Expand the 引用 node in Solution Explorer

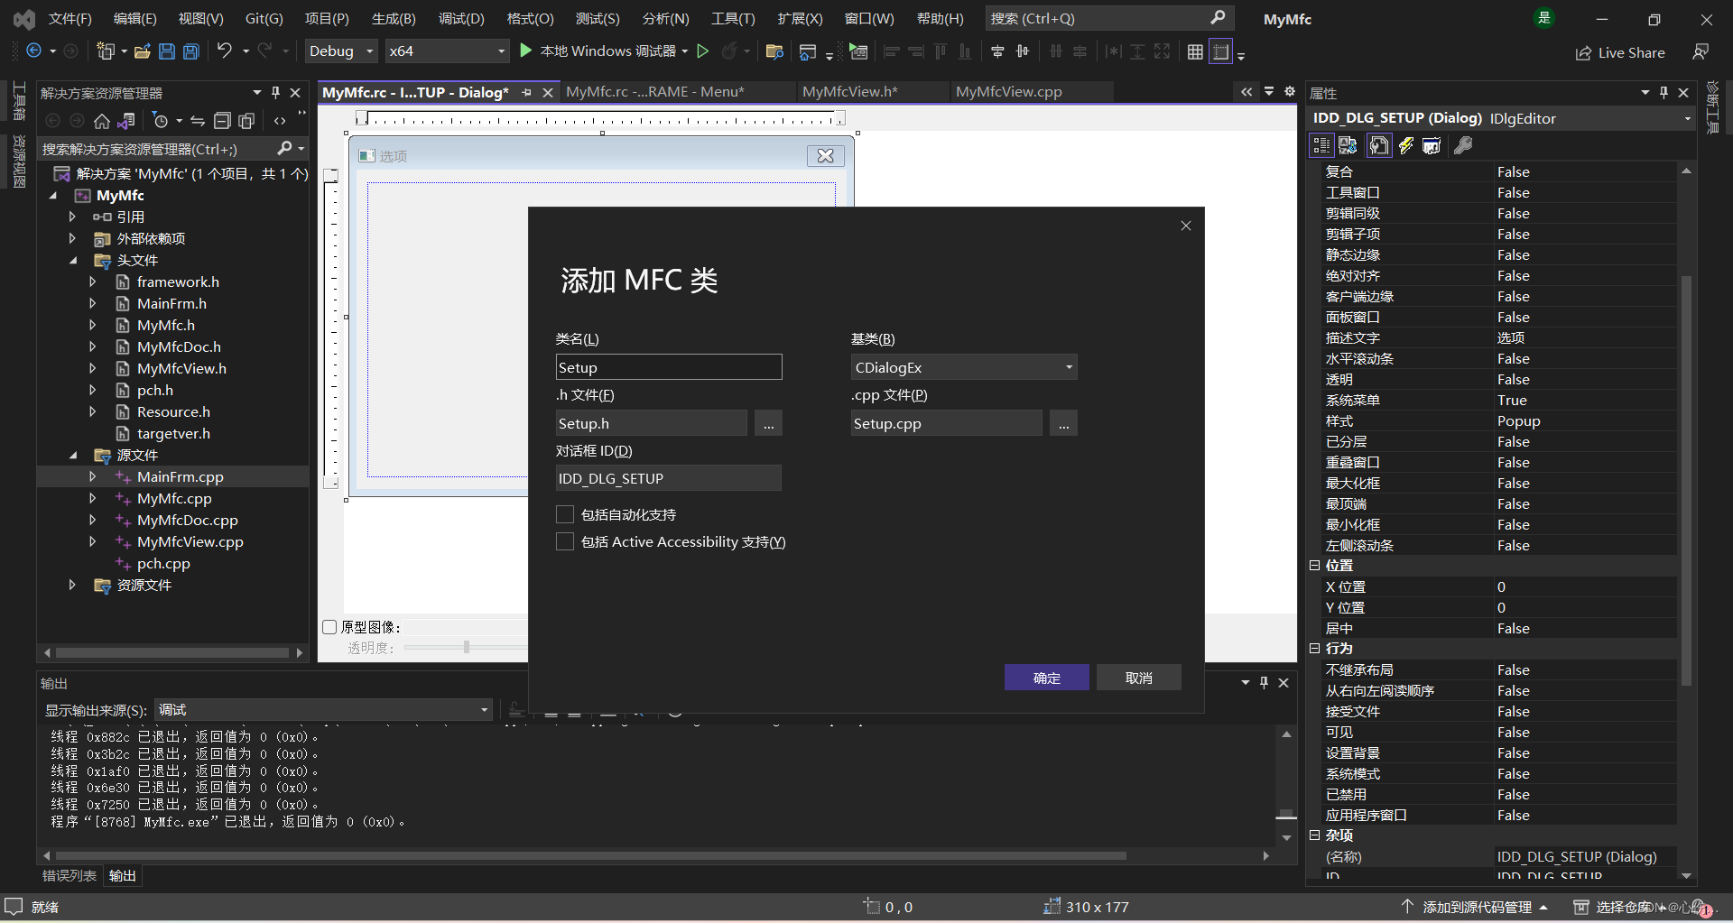coord(72,217)
